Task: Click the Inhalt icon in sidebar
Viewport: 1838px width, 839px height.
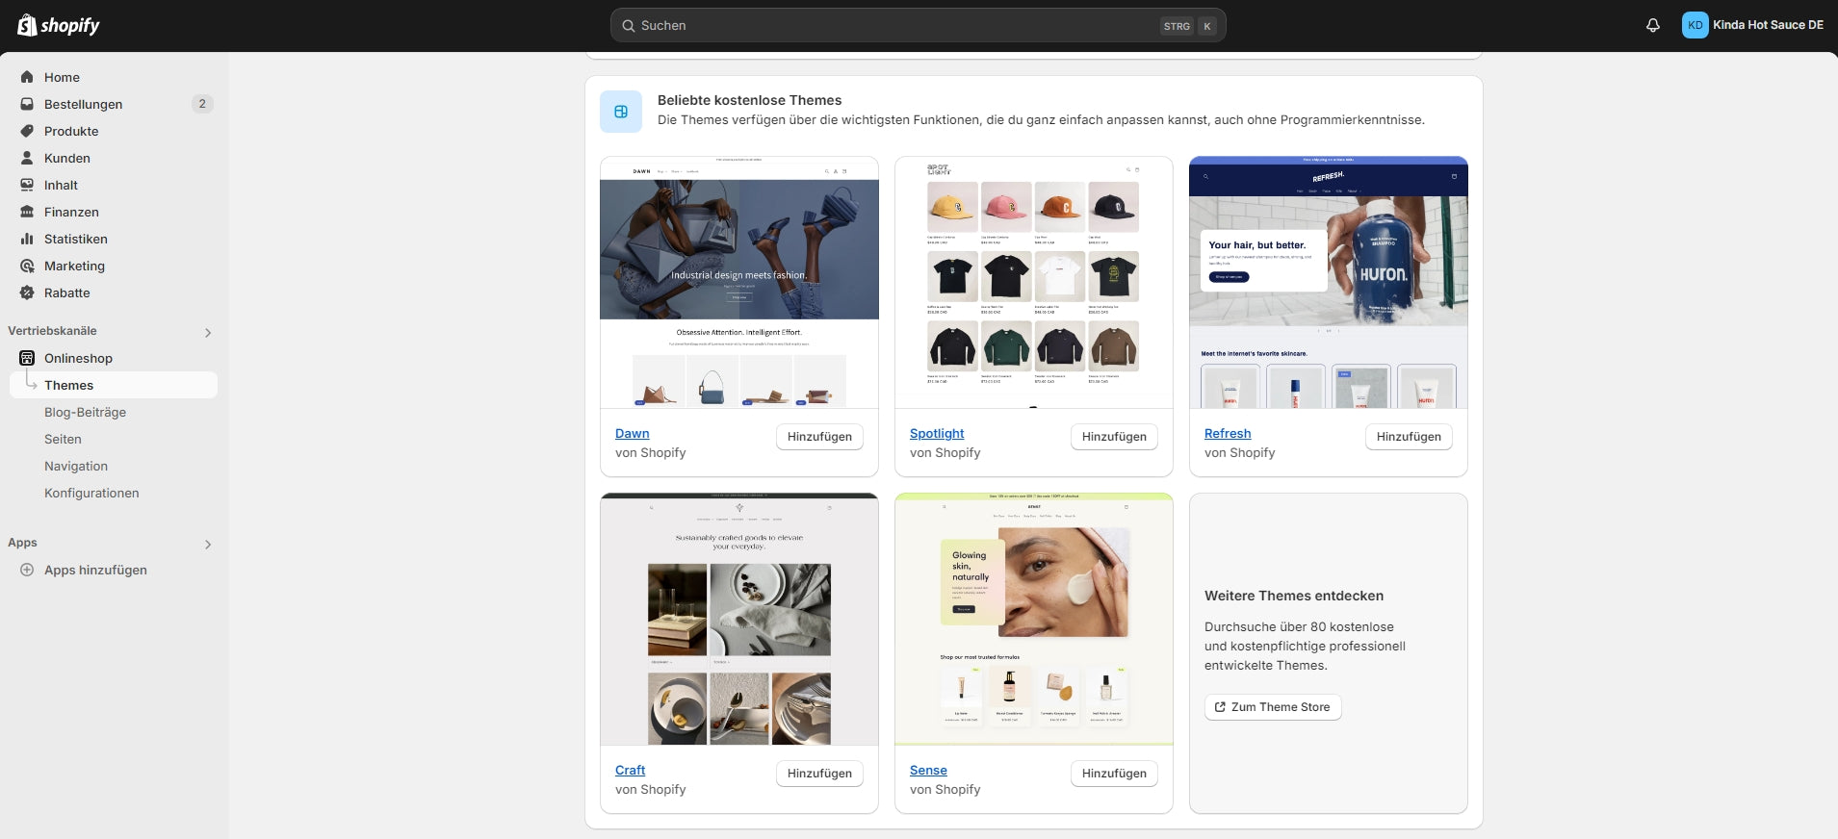Action: pyautogui.click(x=27, y=185)
